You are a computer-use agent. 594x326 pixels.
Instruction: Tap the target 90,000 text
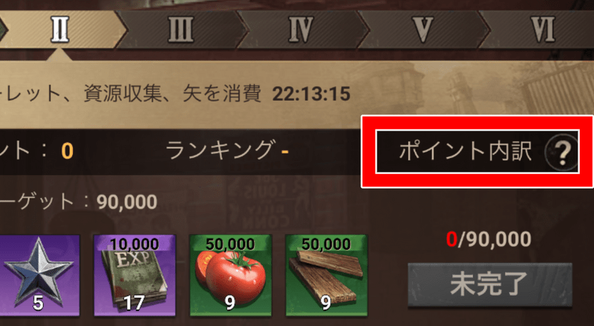coord(126,202)
